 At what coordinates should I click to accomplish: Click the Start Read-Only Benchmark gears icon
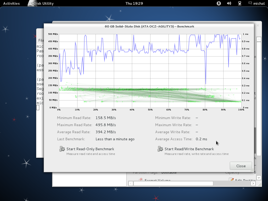[62, 149]
